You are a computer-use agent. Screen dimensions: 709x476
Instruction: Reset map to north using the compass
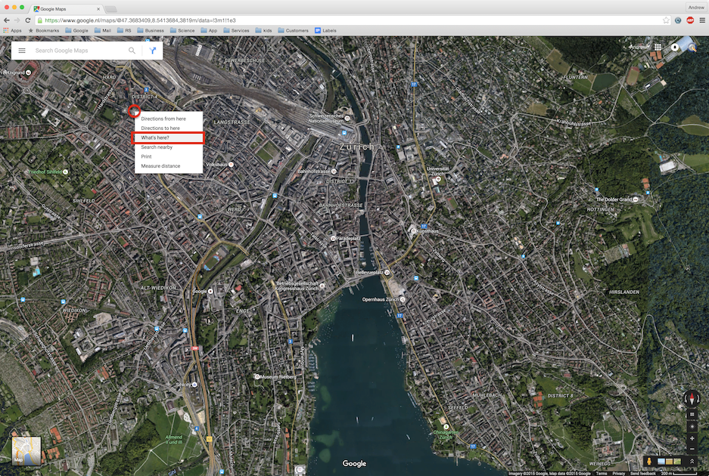(x=693, y=398)
